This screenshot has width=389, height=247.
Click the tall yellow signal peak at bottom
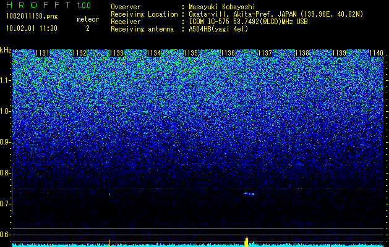(246, 242)
